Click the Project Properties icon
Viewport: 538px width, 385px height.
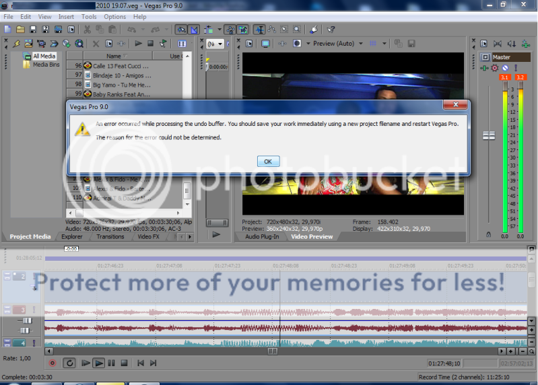pos(71,30)
